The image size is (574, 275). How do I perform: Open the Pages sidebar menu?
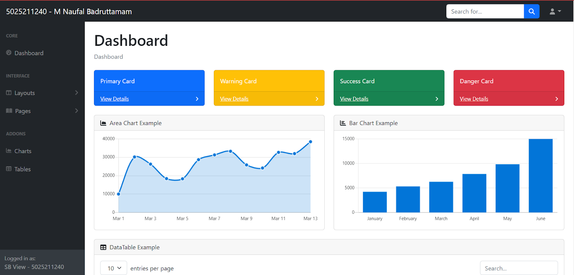[42, 111]
